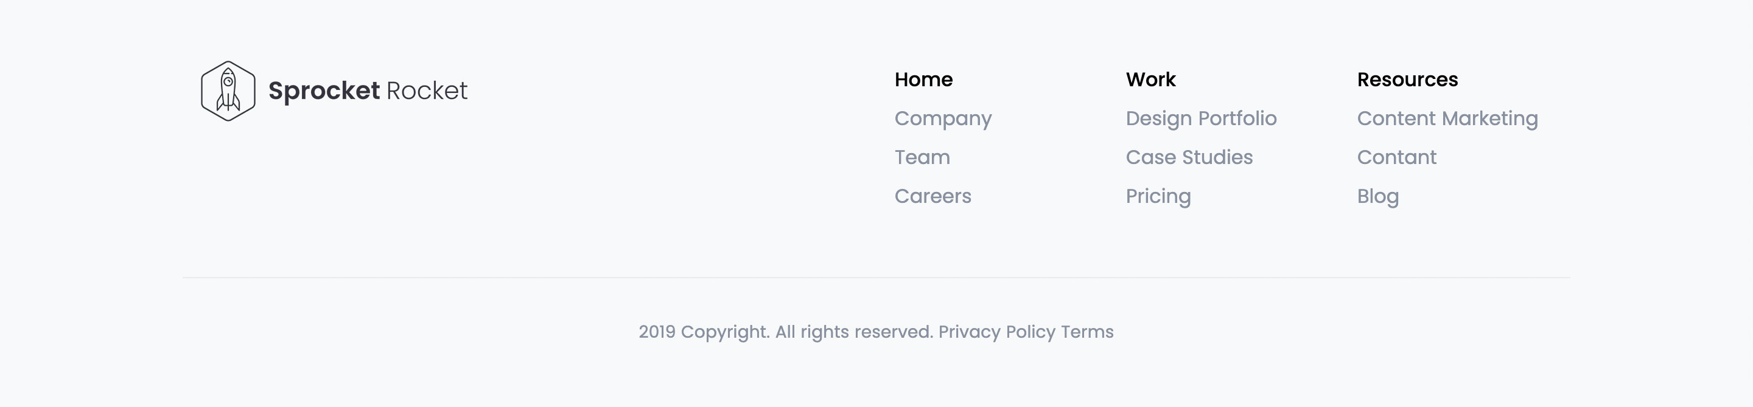Click the word Rocket in the logo
This screenshot has width=1753, height=407.
[x=427, y=91]
